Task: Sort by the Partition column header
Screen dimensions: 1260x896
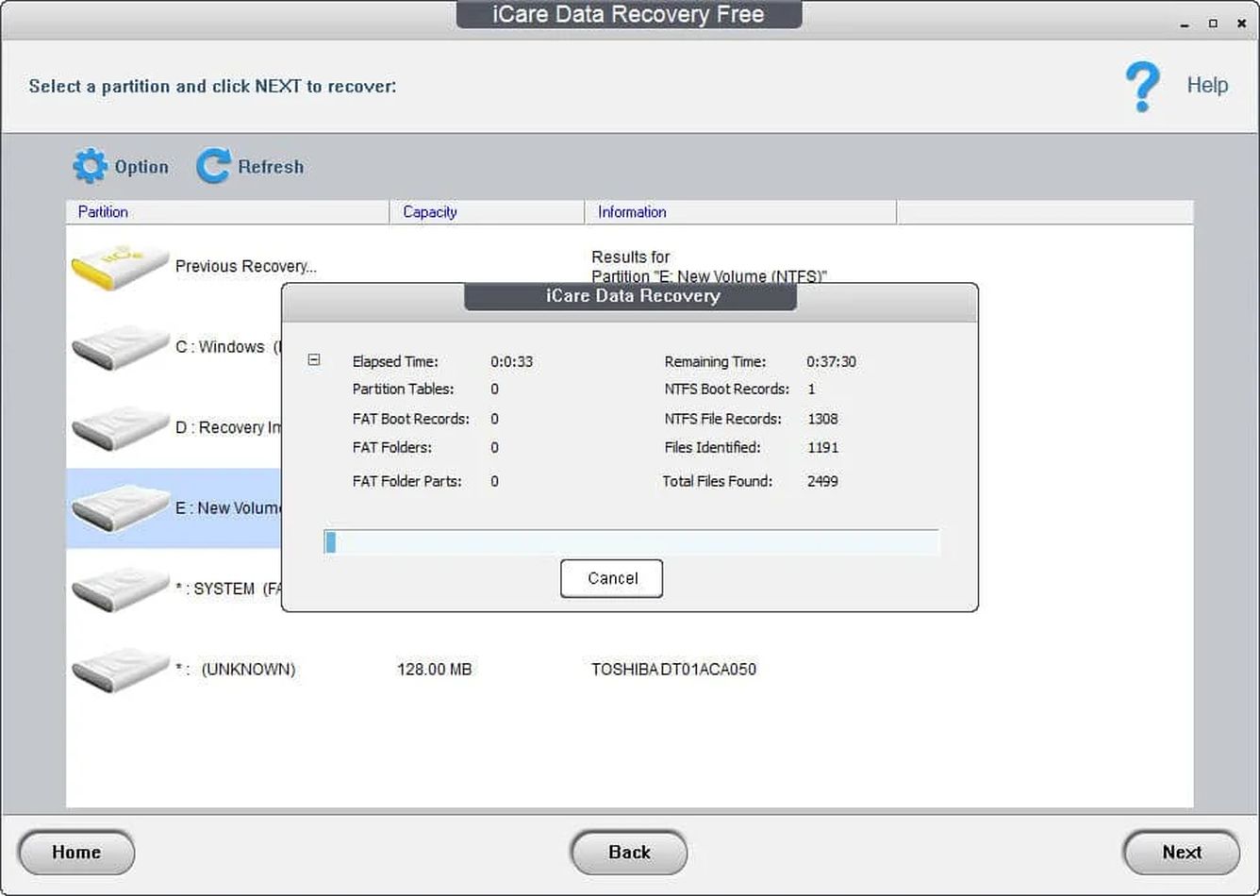Action: pos(227,211)
